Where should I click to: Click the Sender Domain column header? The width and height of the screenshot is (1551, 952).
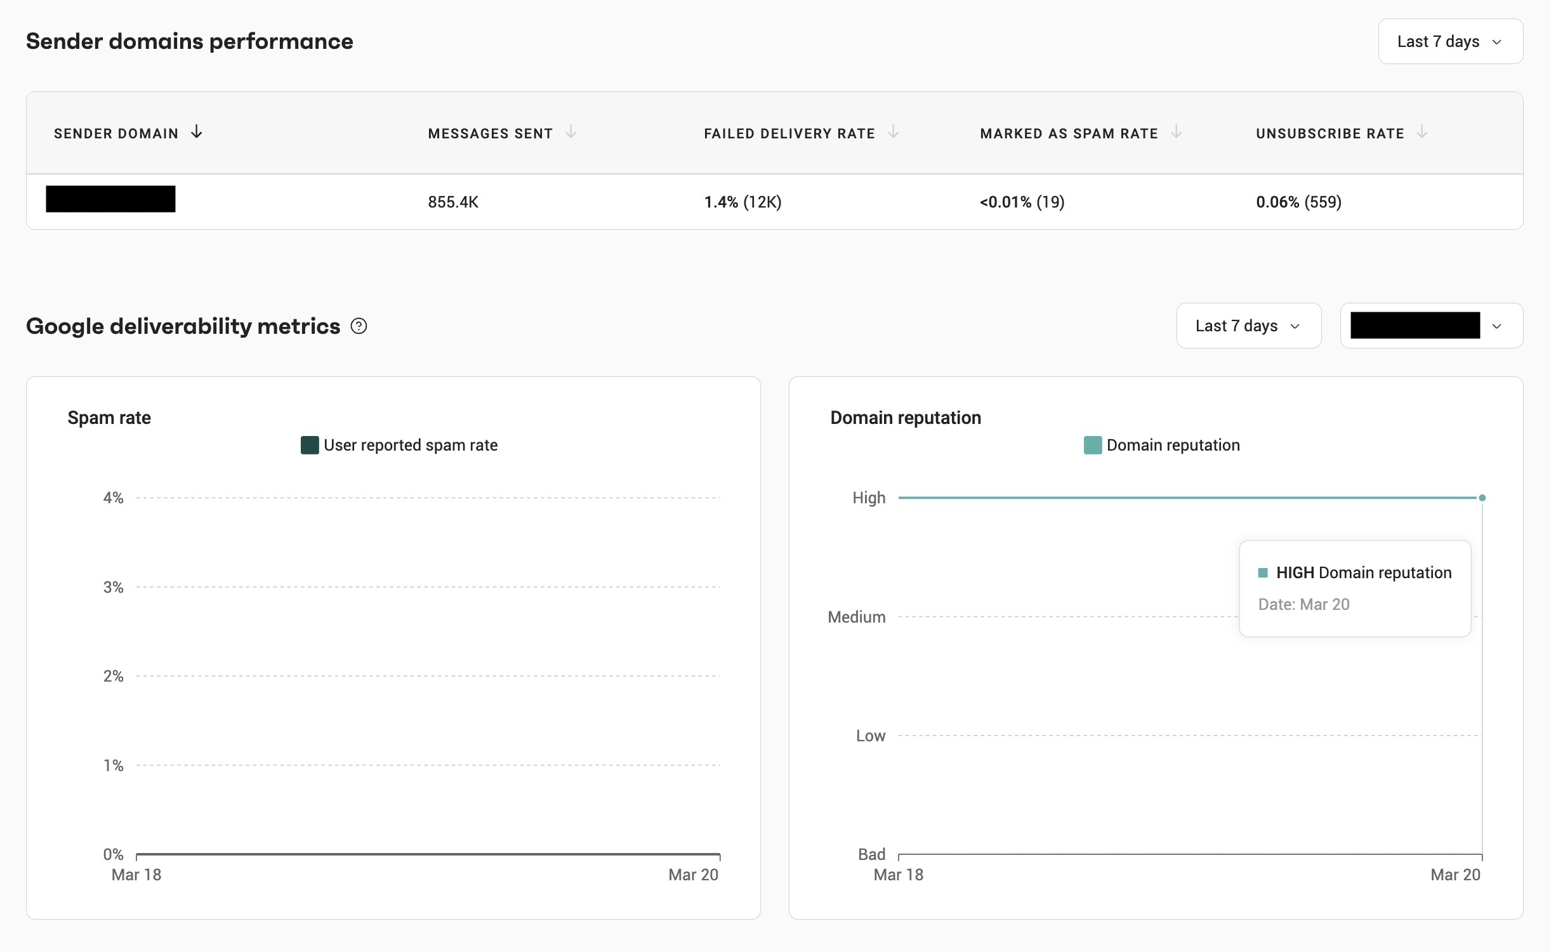click(116, 133)
